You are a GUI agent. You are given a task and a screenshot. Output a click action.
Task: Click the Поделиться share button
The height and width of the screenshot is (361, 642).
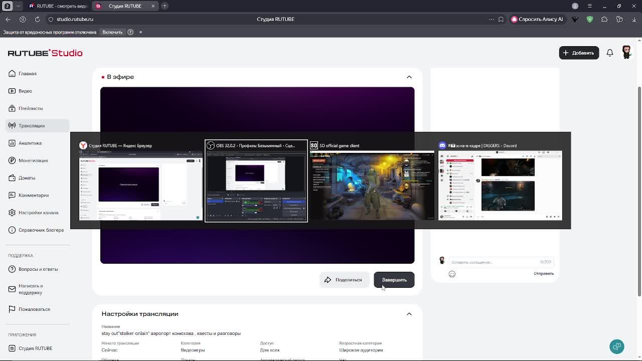[x=344, y=280]
